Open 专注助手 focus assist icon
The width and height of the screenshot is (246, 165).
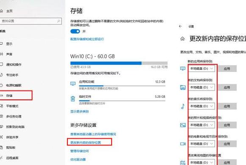pos(1,75)
